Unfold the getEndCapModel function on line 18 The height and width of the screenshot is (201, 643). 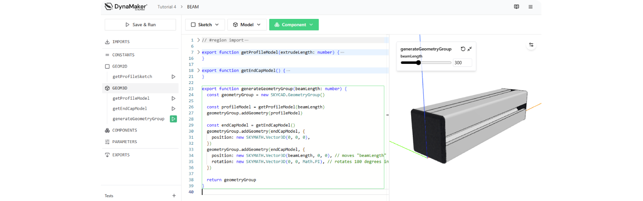[199, 70]
